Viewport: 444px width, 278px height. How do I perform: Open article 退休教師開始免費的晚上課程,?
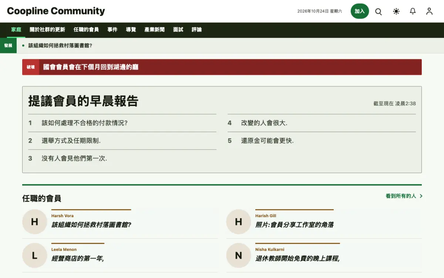(297, 258)
